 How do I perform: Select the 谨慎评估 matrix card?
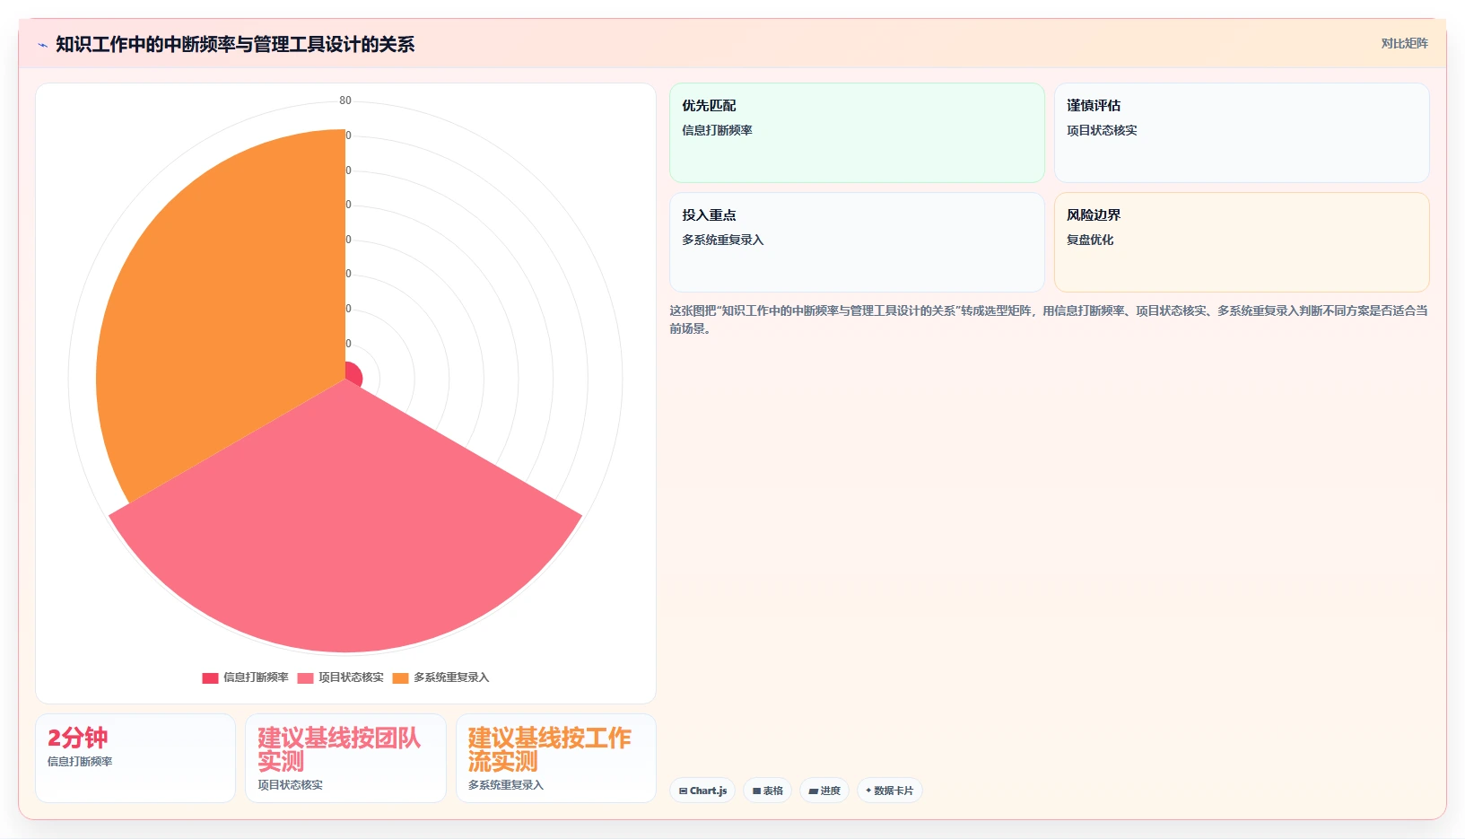pyautogui.click(x=1242, y=133)
